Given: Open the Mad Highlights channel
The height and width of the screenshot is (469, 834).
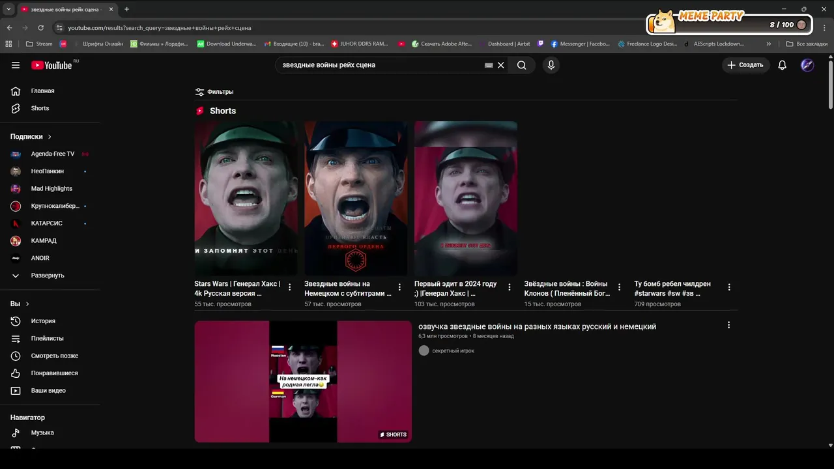Looking at the screenshot, I should pyautogui.click(x=50, y=189).
